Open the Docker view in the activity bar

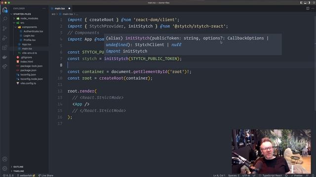(5, 57)
